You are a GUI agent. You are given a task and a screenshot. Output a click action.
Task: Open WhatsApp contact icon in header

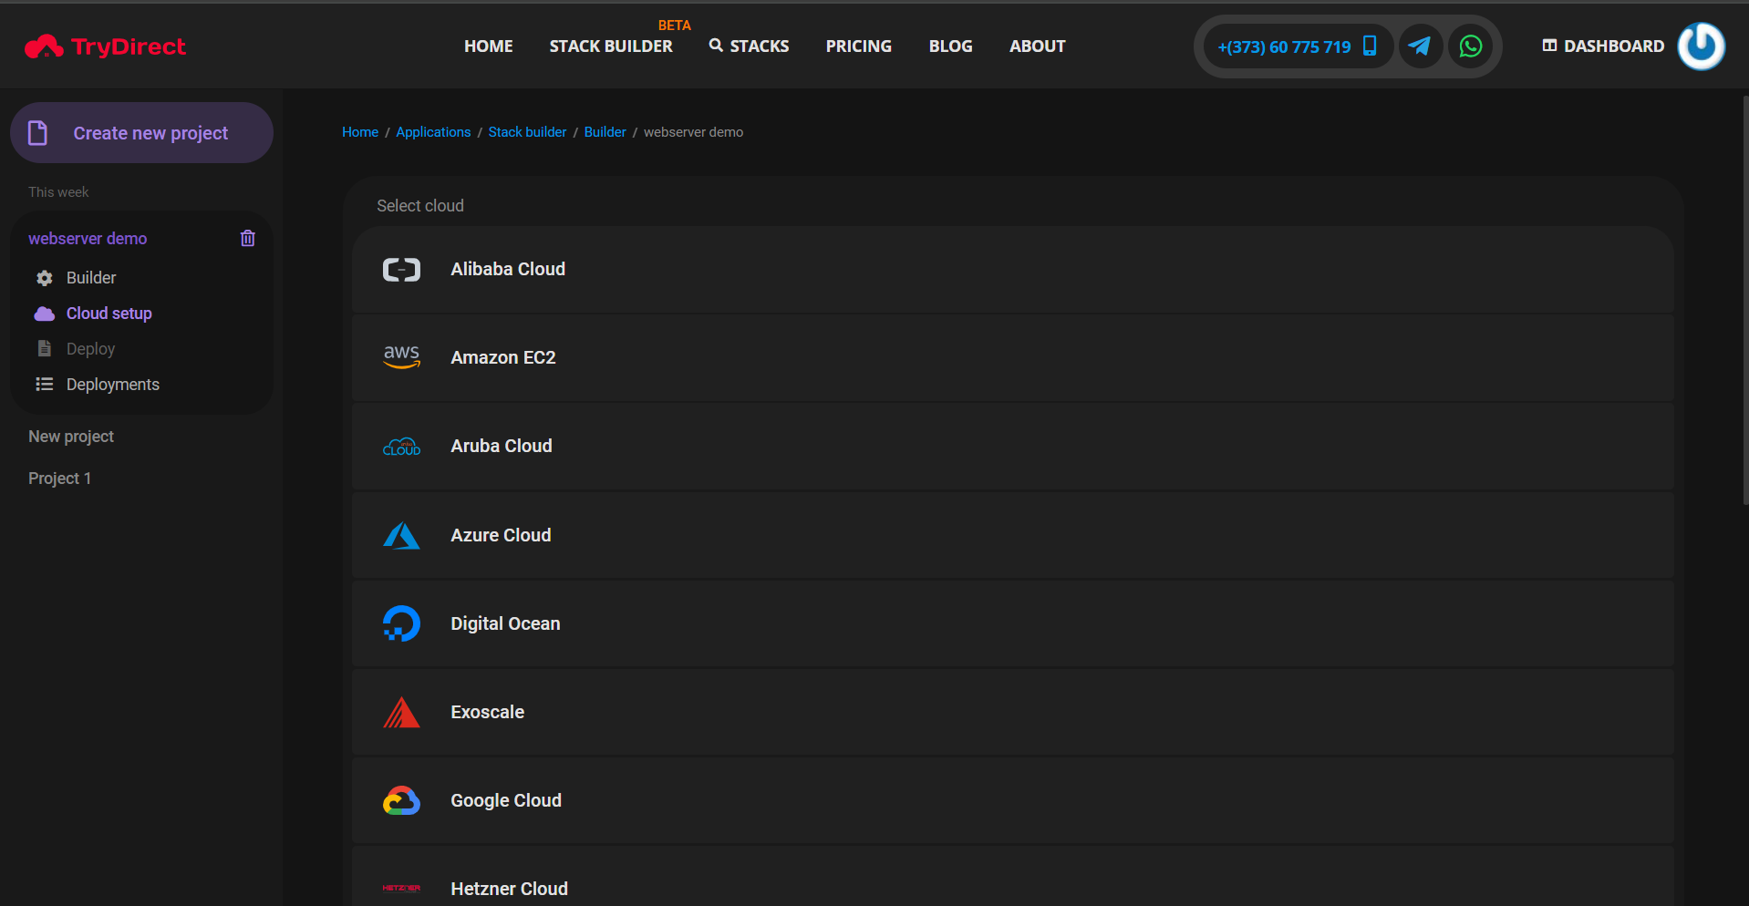click(1470, 46)
